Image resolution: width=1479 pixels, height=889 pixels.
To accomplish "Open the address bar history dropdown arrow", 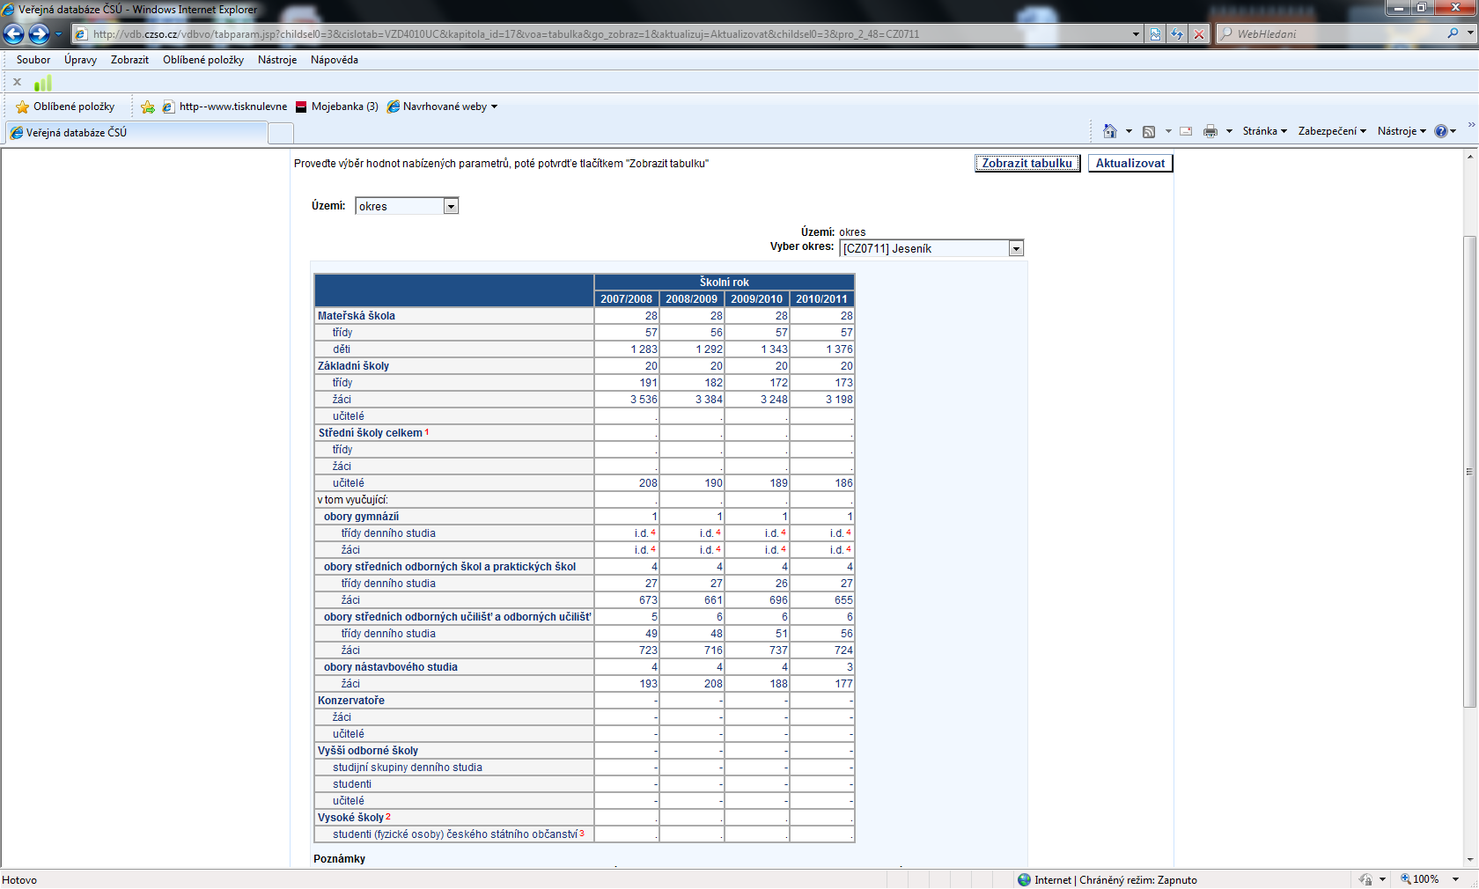I will pos(1136,34).
